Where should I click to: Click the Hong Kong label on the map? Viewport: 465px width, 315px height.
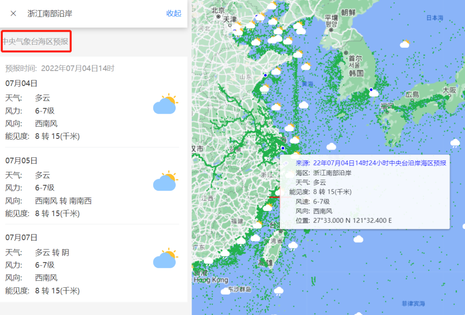[211, 280]
